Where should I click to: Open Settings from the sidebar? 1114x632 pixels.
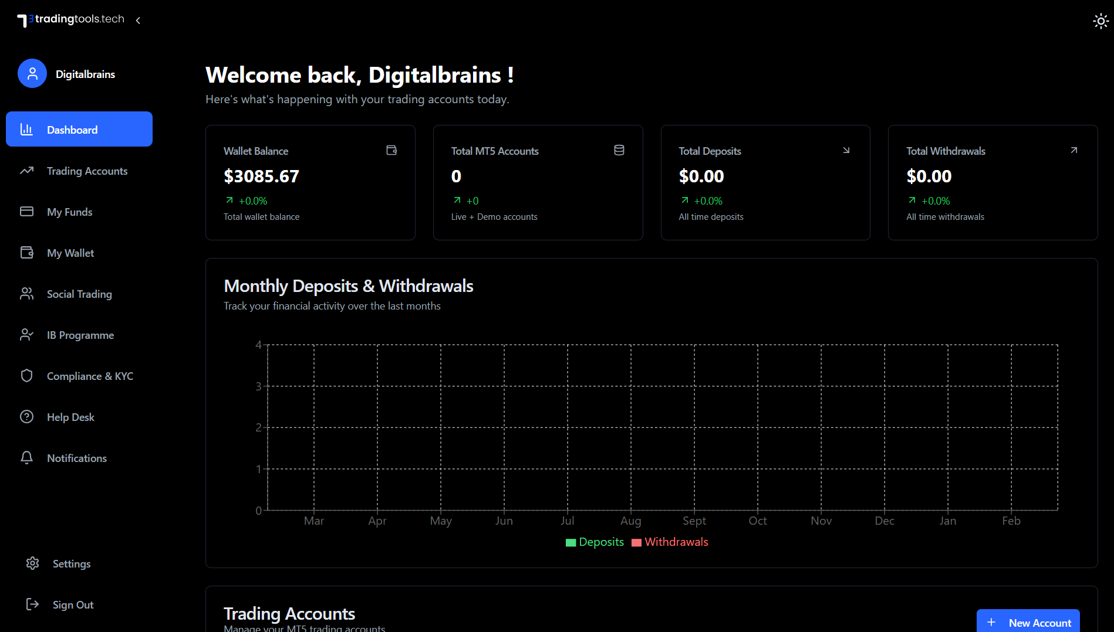pyautogui.click(x=71, y=564)
